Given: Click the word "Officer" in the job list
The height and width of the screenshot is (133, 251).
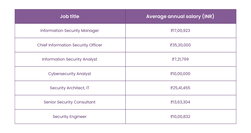Looking at the screenshot, I should click(95, 45).
